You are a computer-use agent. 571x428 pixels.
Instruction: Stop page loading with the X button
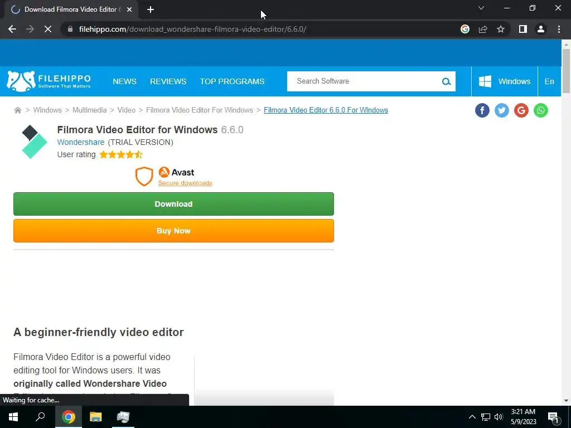tap(48, 29)
